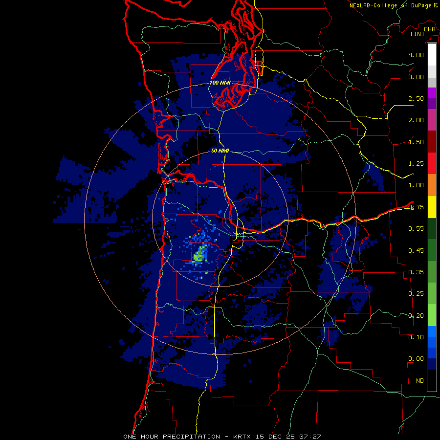The height and width of the screenshot is (440, 440).
Task: Pick the yellow legend swatch
Action: 432,207
